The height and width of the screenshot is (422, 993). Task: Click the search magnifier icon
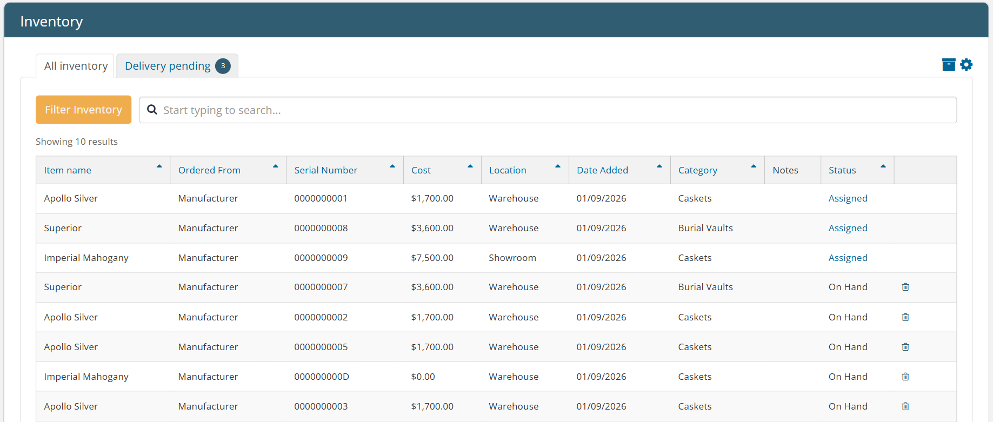pos(152,110)
